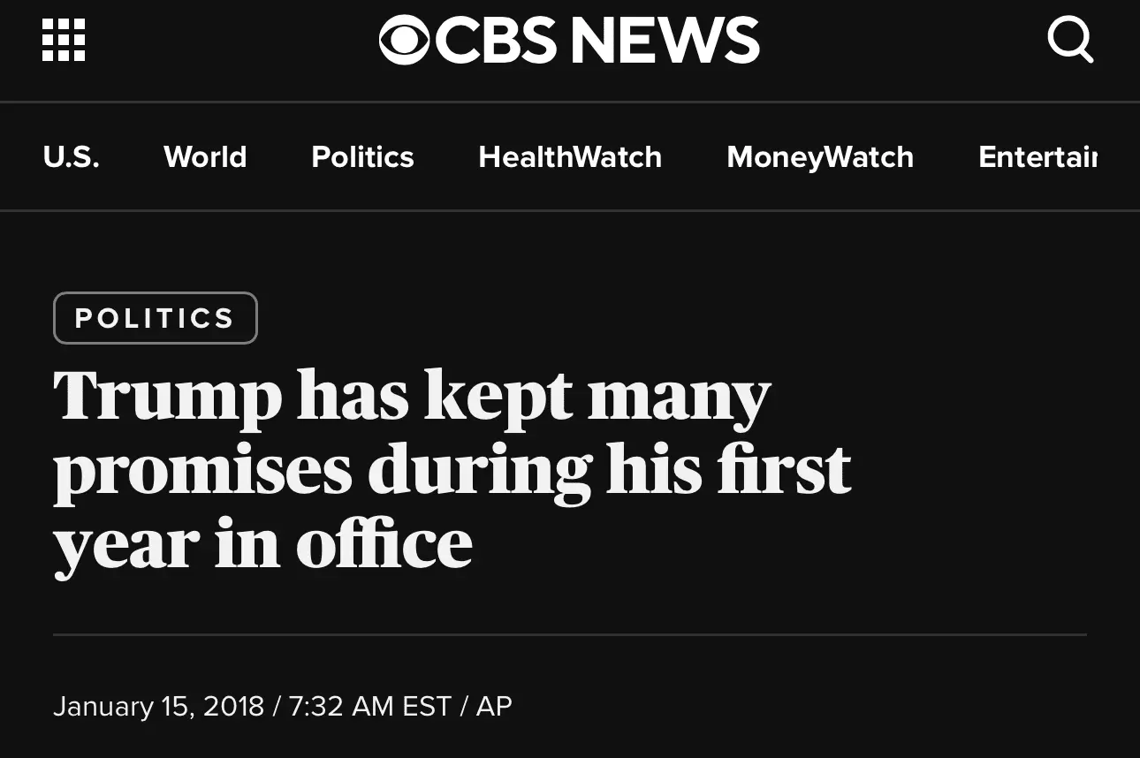Select Politics in the navigation bar
This screenshot has width=1140, height=758.
362,157
